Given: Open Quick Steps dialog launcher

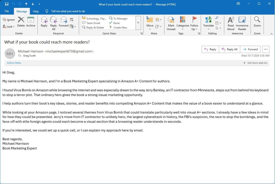Looking at the screenshot, I should [142, 33].
